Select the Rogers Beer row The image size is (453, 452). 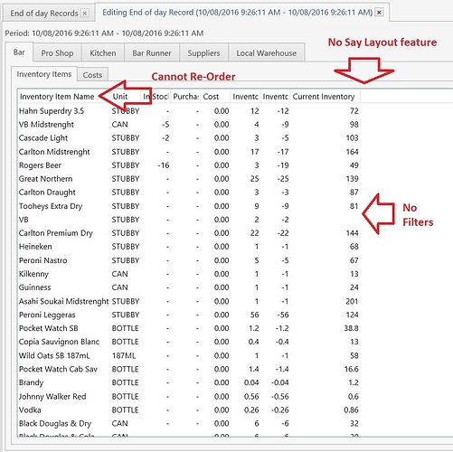tap(189, 165)
